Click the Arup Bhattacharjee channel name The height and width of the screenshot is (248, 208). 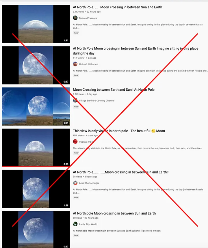(x=89, y=183)
